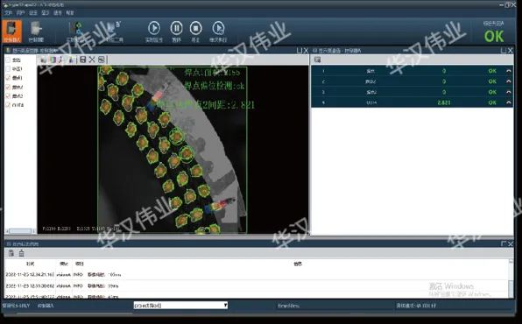Toggle the first unchecked checkbox in left list
This screenshot has height=324, width=522.
click(8, 60)
